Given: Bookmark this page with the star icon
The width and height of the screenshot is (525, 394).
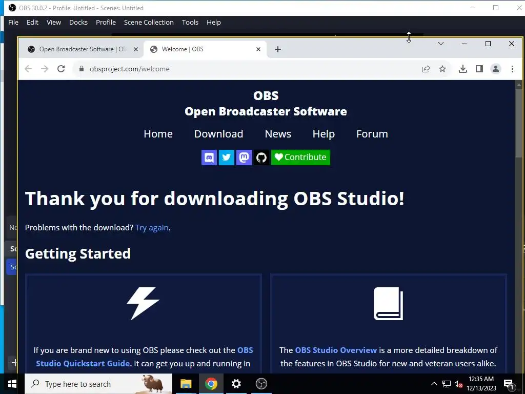Looking at the screenshot, I should tap(442, 69).
